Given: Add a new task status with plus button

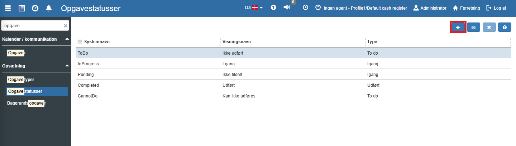Looking at the screenshot, I should [458, 27].
